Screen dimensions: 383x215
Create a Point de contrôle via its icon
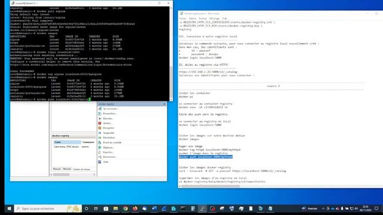pos(100,142)
